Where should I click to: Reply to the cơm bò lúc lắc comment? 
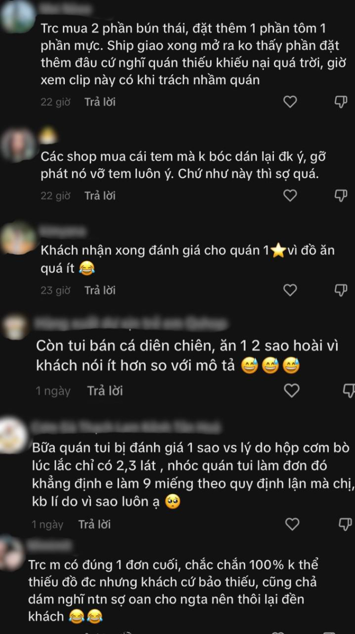pos(95,524)
